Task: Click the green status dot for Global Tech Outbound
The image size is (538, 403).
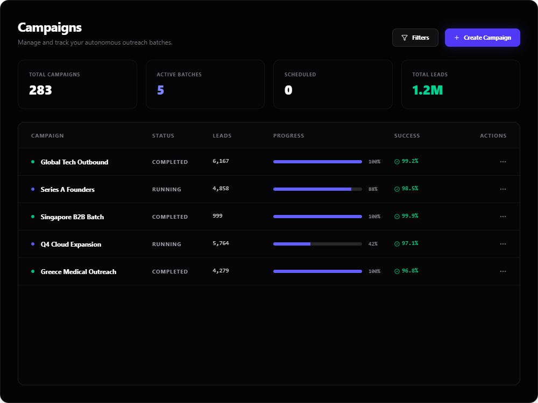Action: tap(33, 162)
